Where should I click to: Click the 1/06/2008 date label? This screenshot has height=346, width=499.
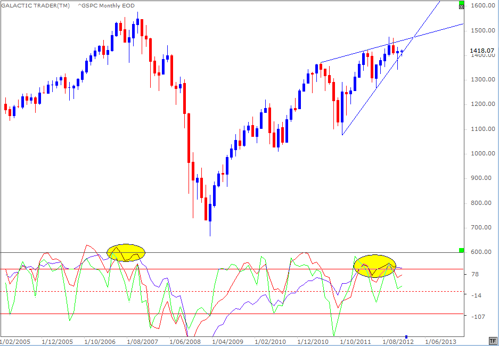point(185,342)
